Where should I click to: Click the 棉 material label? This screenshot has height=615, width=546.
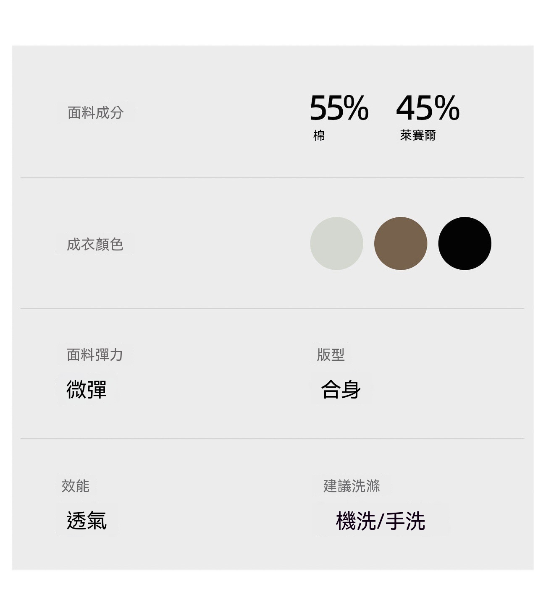319,136
